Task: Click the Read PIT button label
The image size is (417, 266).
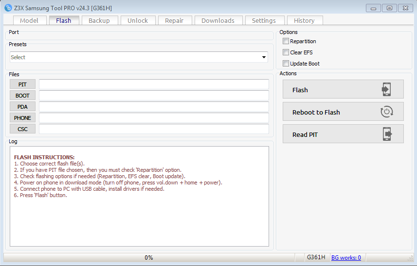Action: point(305,134)
